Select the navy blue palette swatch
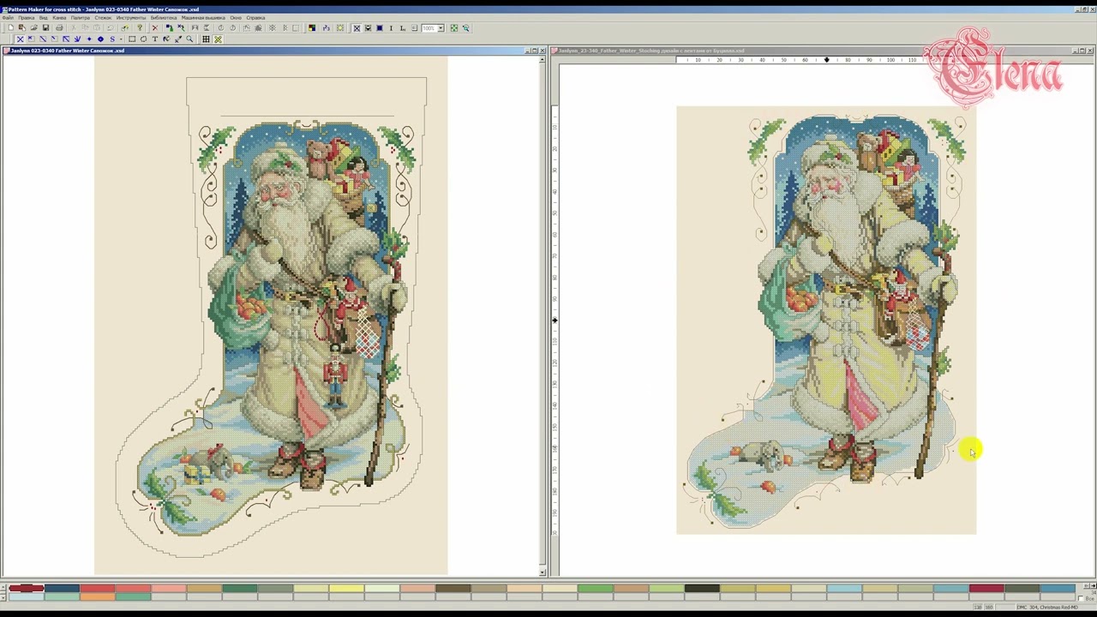 click(62, 588)
